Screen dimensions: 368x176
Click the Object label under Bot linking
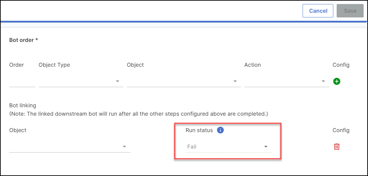point(18,130)
